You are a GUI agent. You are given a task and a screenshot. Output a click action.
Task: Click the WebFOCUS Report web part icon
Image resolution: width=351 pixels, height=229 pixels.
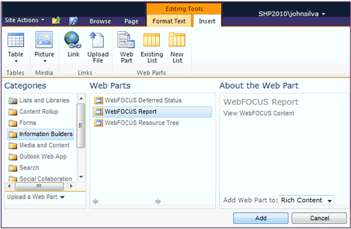[98, 112]
